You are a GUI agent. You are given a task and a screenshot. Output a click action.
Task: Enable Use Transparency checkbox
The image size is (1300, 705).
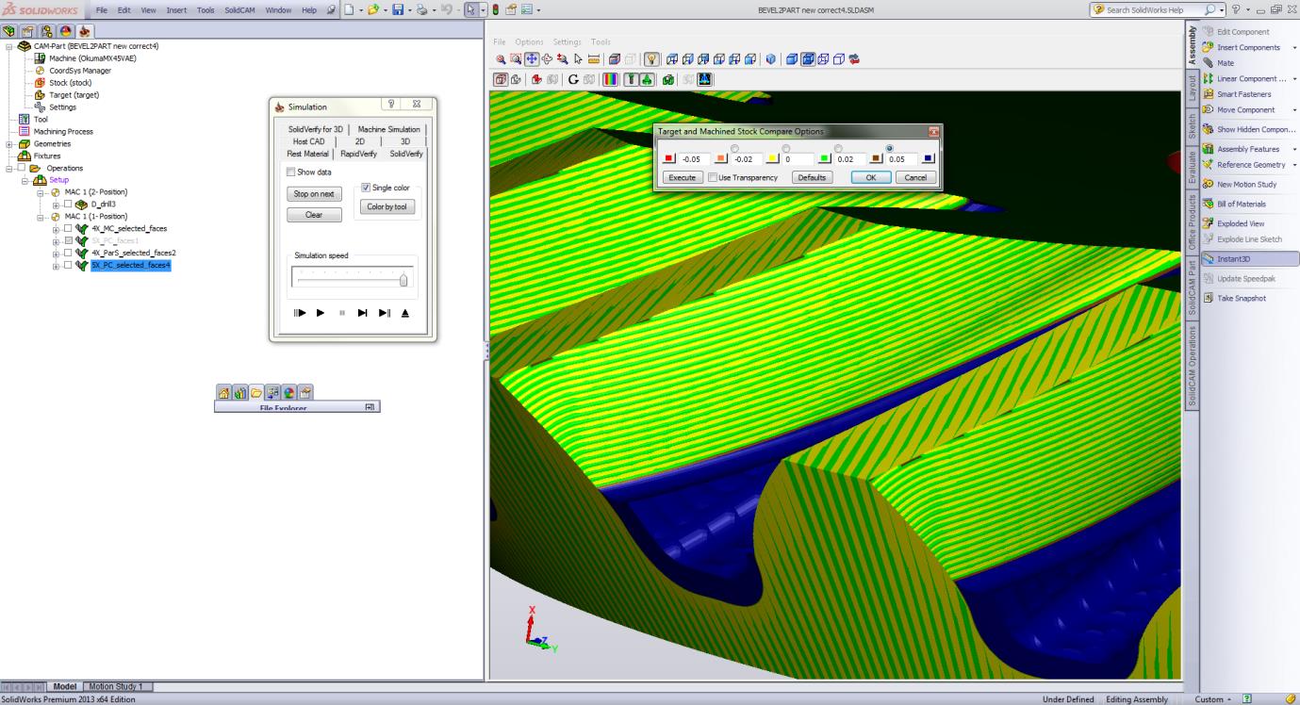(712, 177)
